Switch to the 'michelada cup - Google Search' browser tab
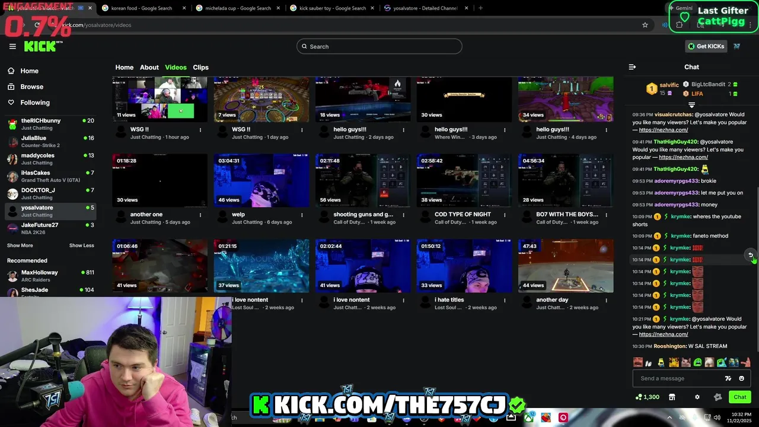The image size is (759, 427). coord(237,8)
